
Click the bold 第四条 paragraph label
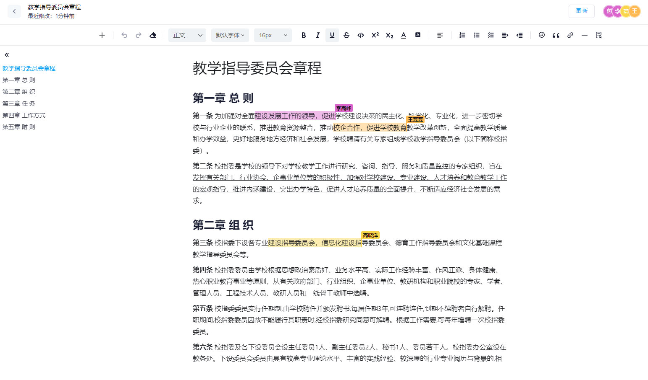click(203, 270)
